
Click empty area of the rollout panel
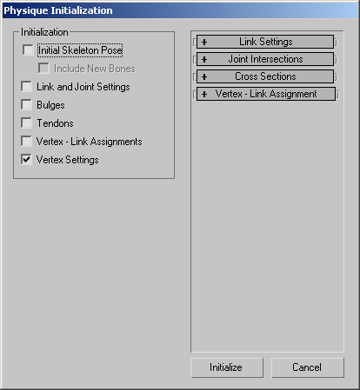(267, 226)
